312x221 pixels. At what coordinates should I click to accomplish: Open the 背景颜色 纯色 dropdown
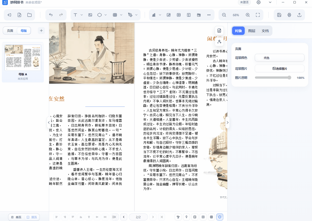[x=279, y=58]
